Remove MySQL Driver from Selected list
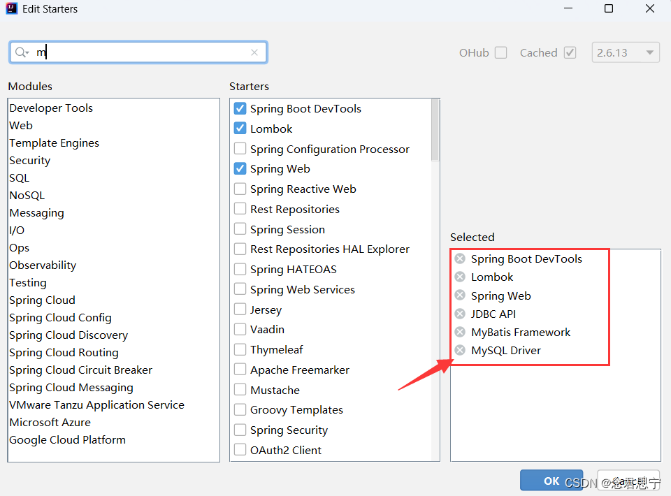 click(460, 351)
